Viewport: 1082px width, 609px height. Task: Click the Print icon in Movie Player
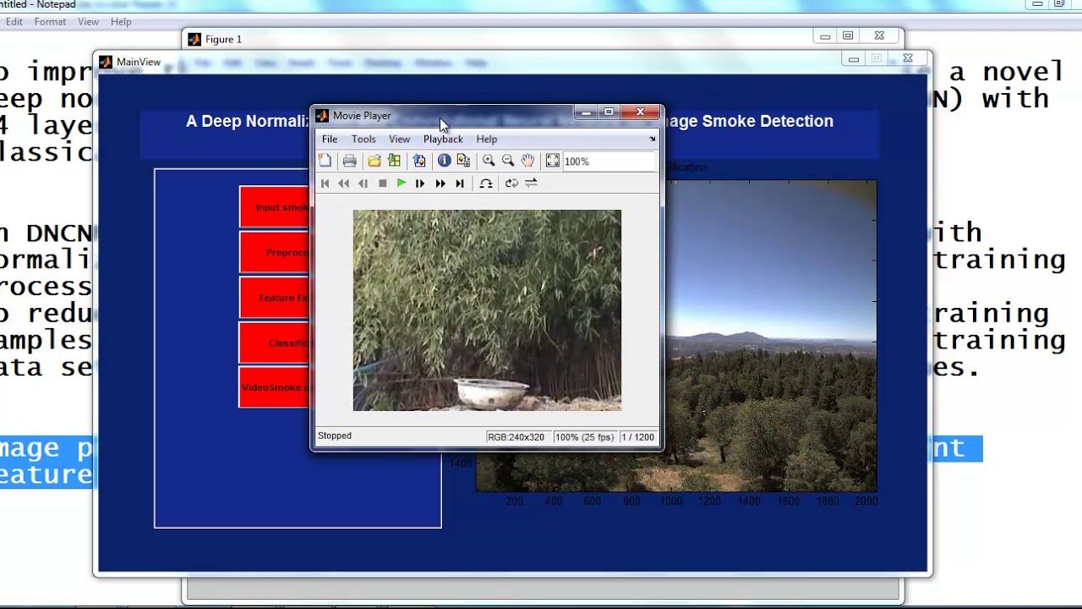[x=349, y=161]
